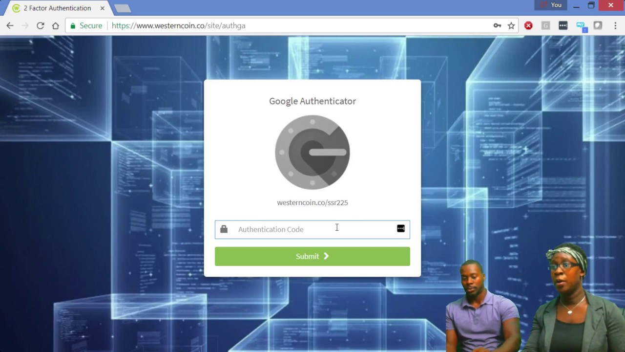
Task: Click the 'westerncoin.co/ssr225' text
Action: tap(312, 202)
